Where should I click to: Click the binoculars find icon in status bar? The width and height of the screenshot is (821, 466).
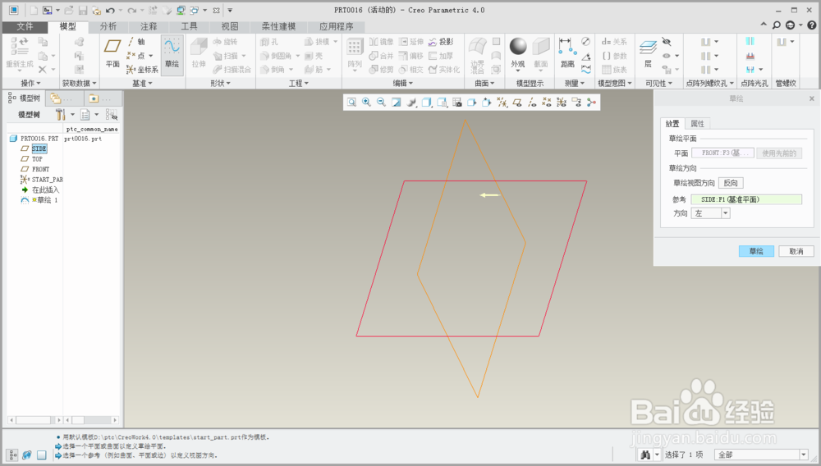pos(645,455)
